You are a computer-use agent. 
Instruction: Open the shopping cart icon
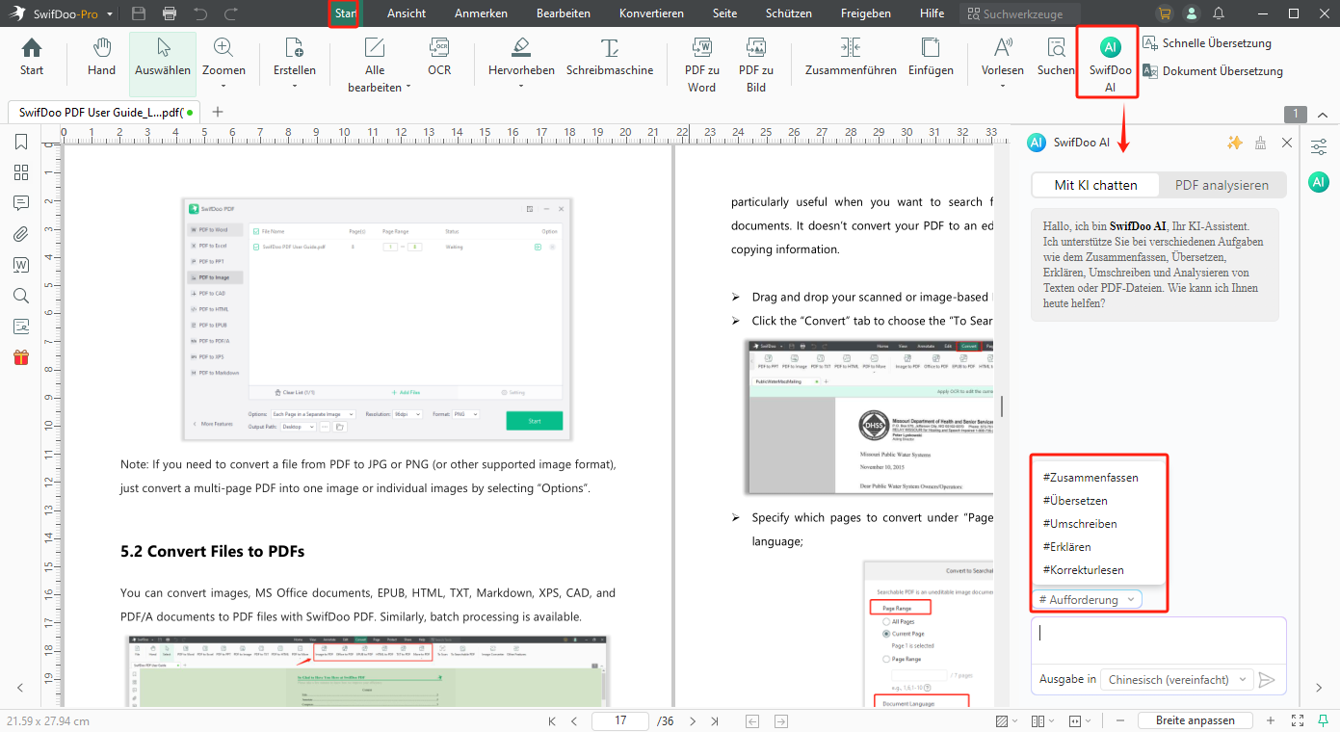[x=1166, y=13]
